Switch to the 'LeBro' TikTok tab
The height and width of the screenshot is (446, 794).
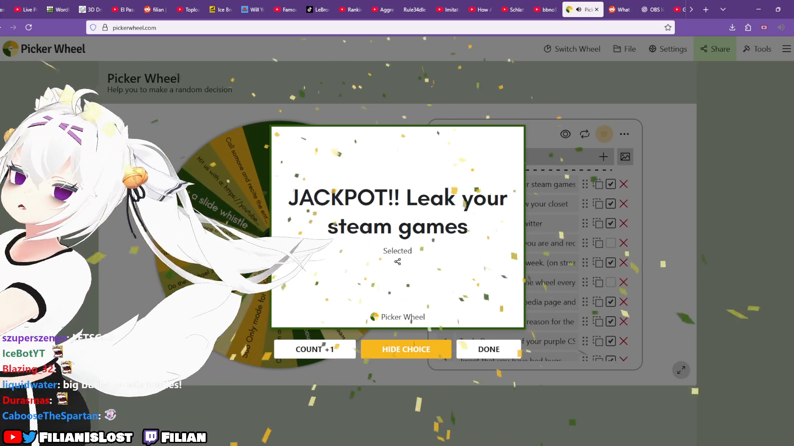pyautogui.click(x=318, y=10)
